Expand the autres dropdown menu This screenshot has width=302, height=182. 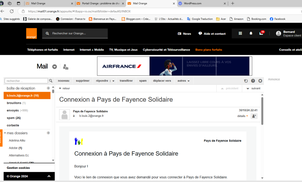coord(183,81)
